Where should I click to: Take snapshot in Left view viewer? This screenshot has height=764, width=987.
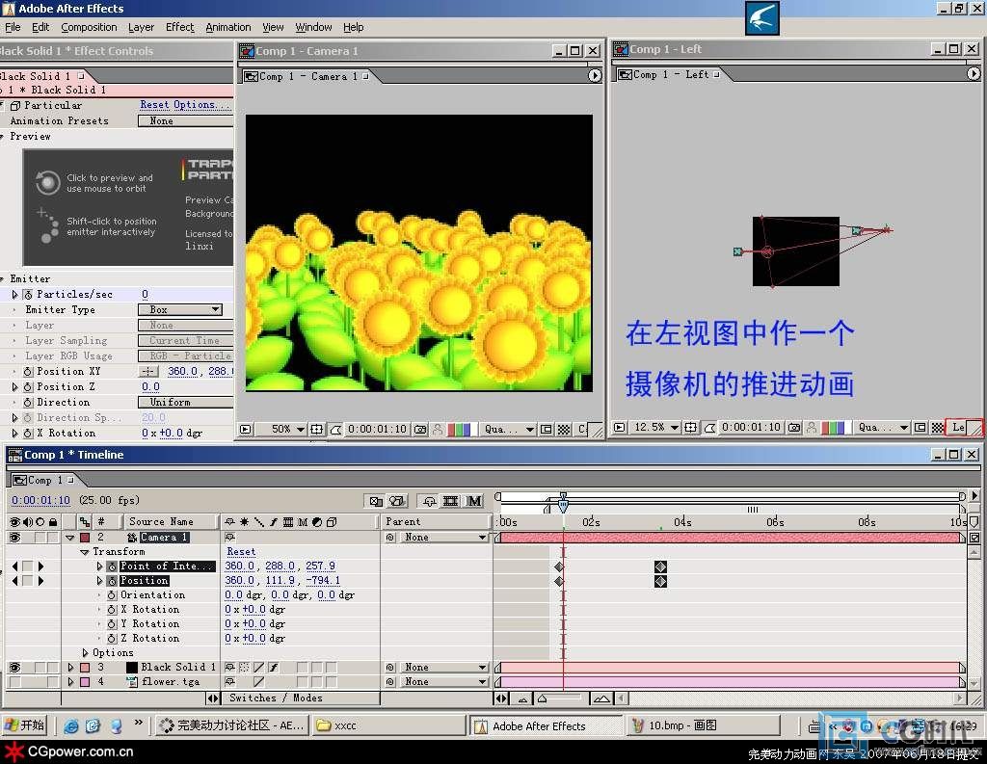(x=794, y=428)
